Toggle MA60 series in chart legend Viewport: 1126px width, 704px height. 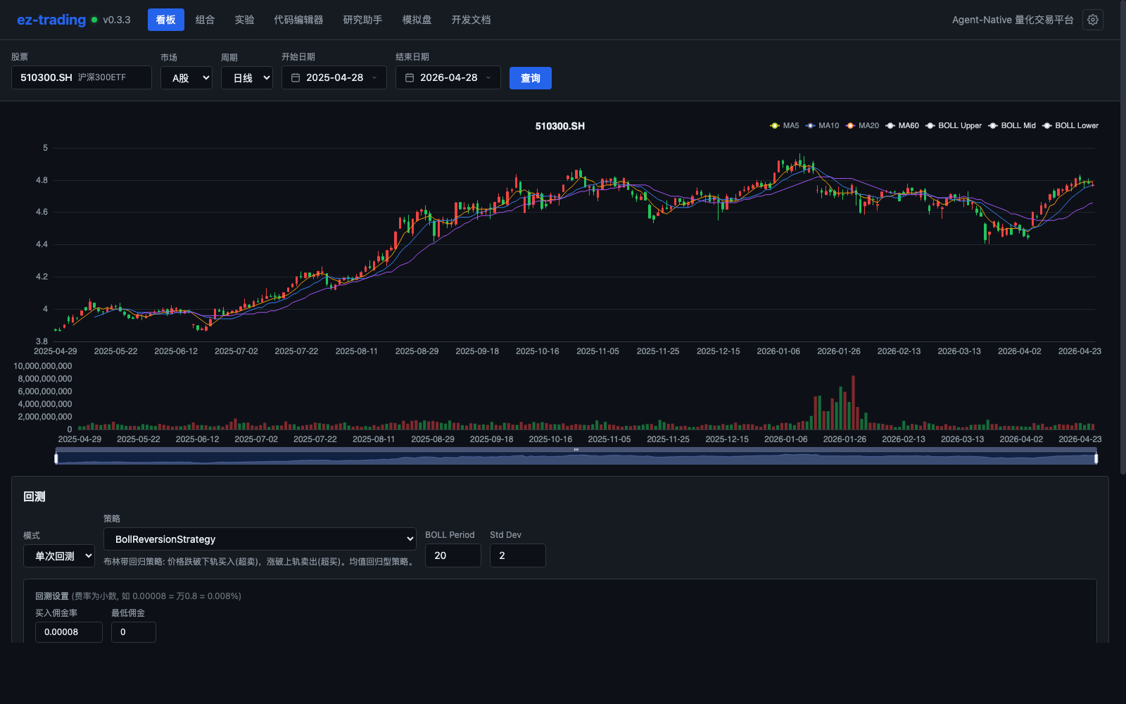(902, 125)
